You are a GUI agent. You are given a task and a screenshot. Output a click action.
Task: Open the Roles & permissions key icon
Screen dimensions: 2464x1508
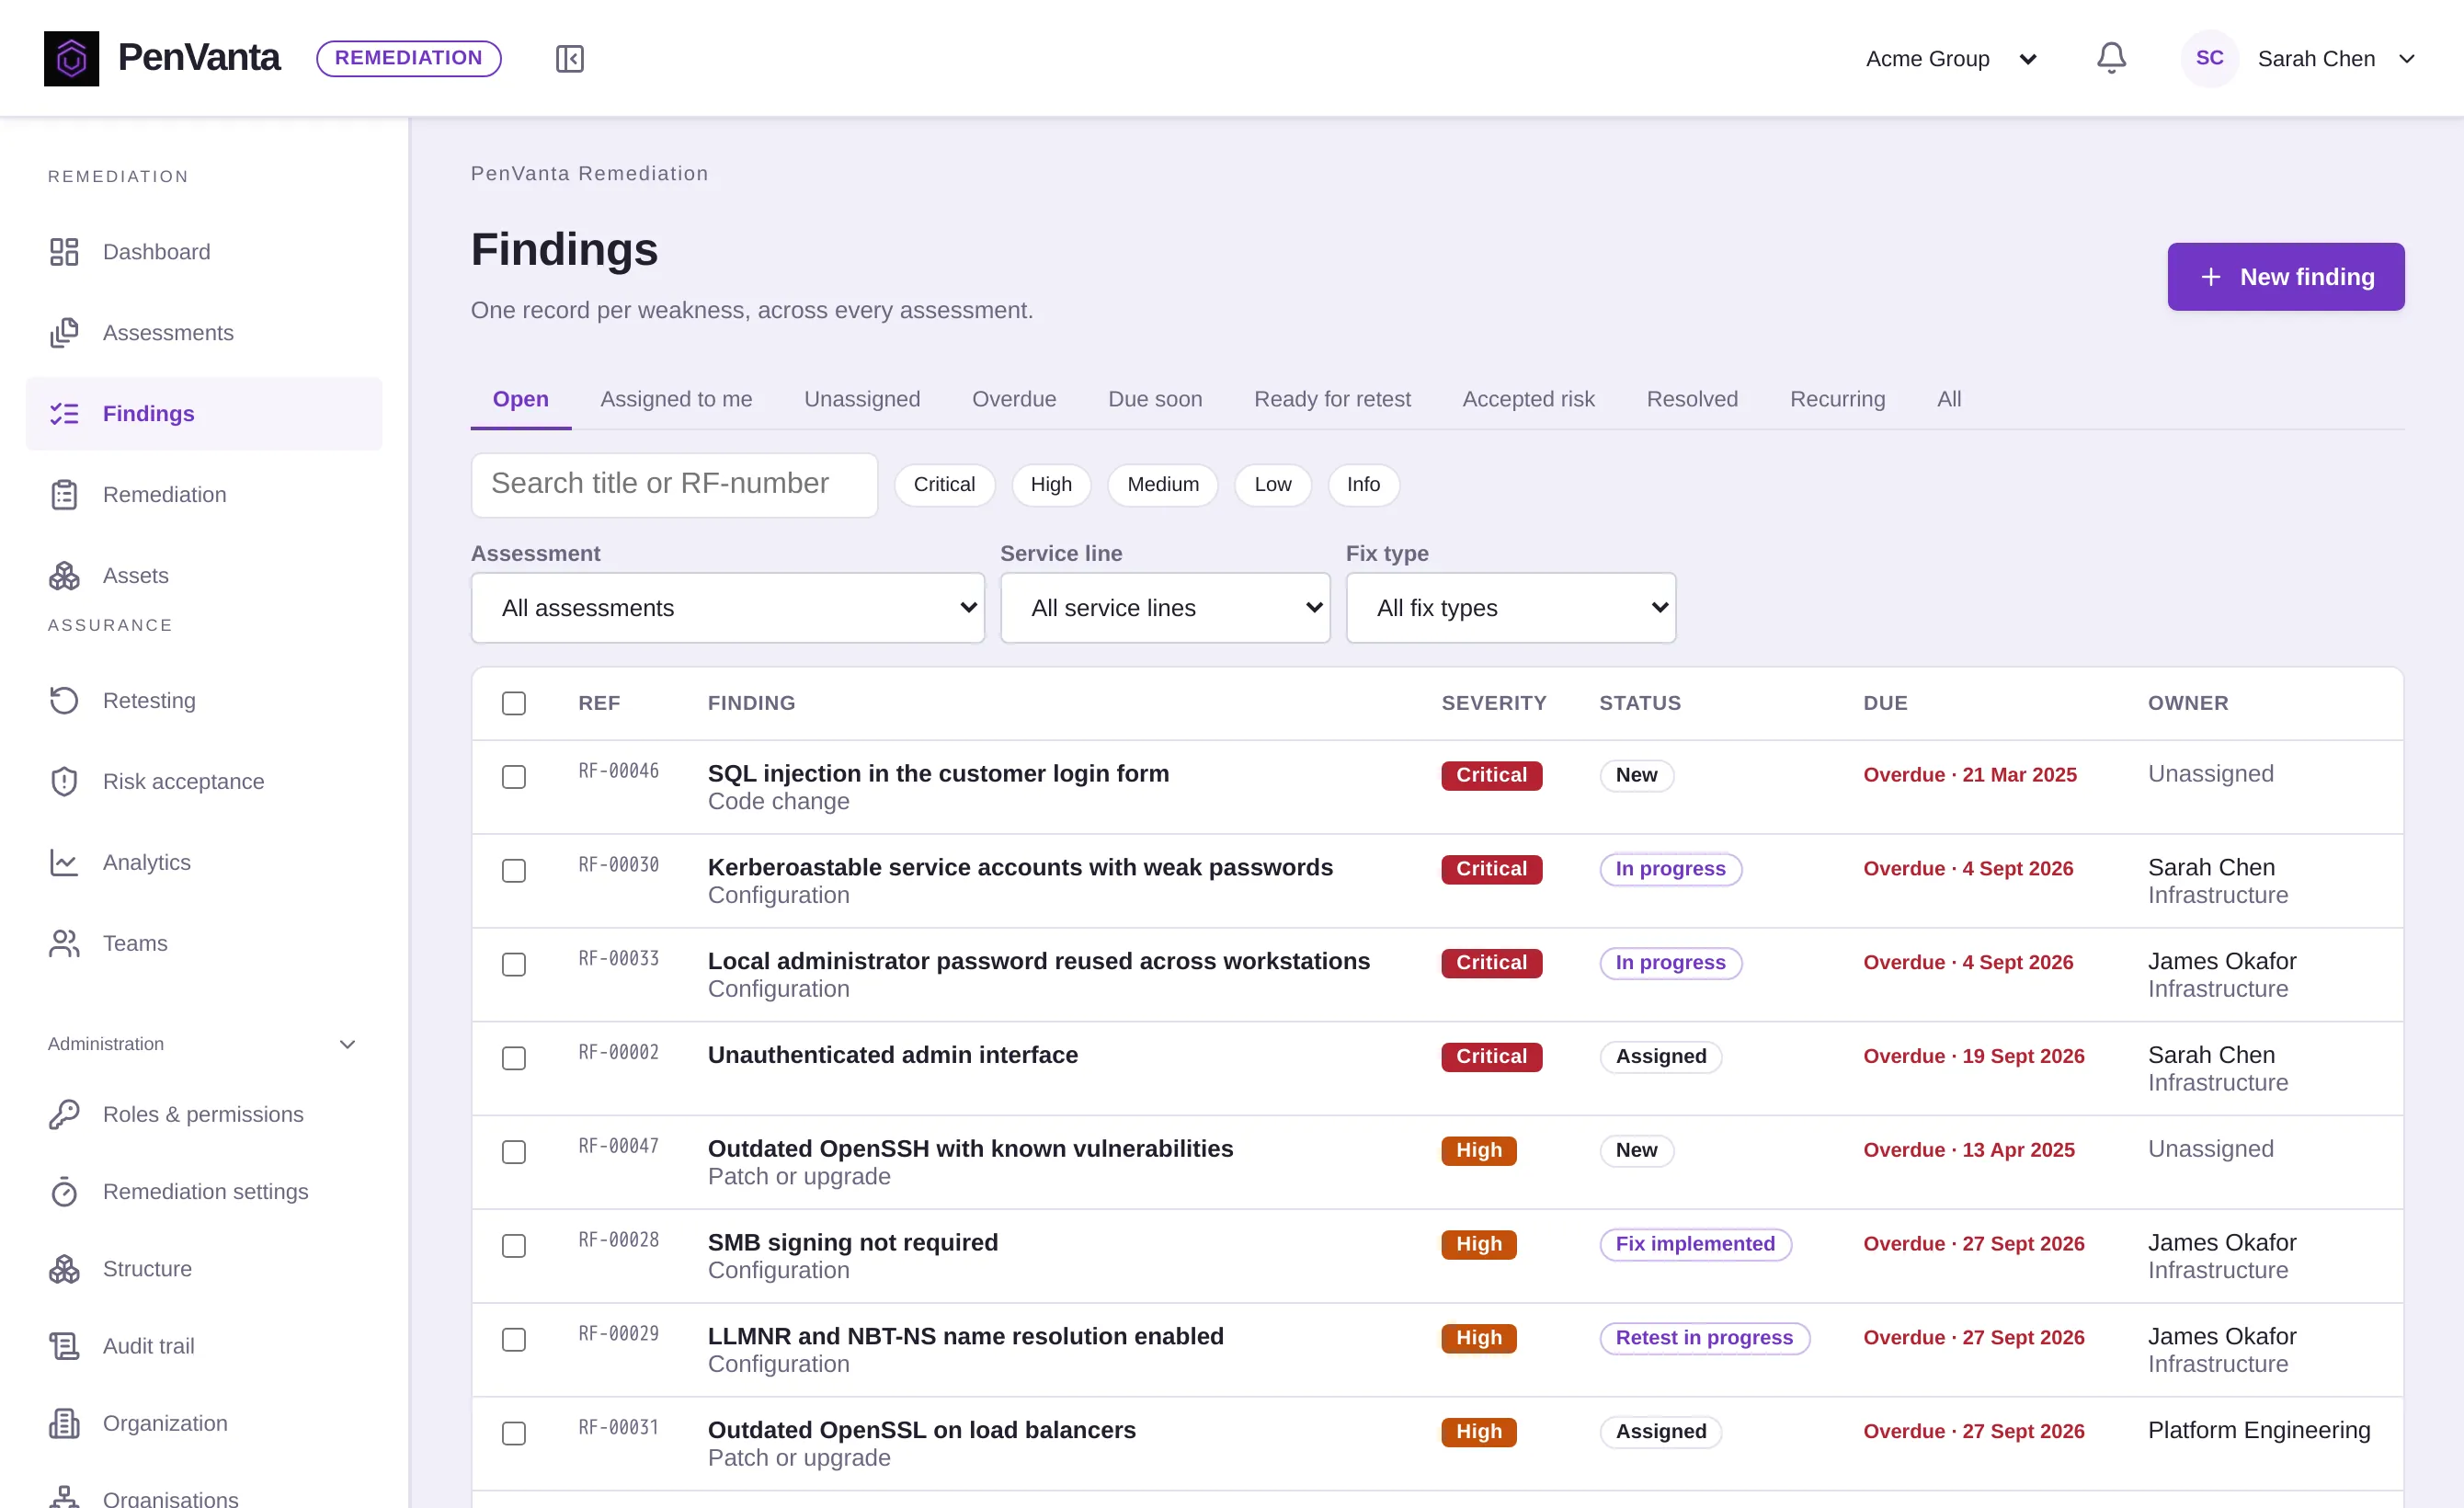coord(64,1114)
